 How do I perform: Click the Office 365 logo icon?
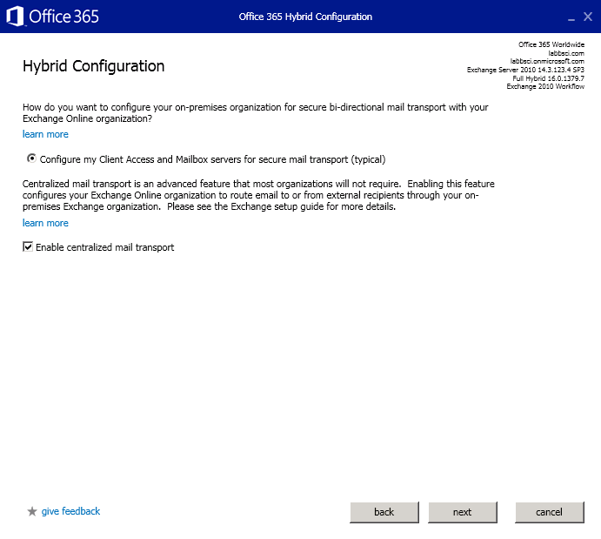[x=16, y=17]
